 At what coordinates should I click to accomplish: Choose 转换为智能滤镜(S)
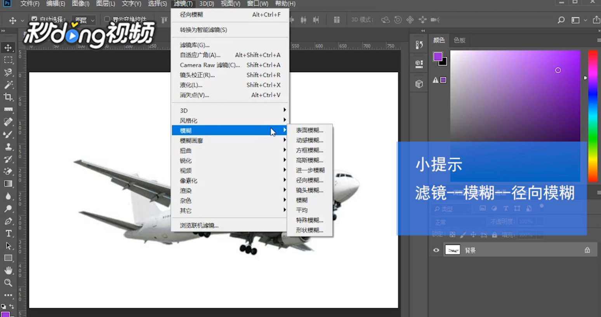(x=230, y=30)
